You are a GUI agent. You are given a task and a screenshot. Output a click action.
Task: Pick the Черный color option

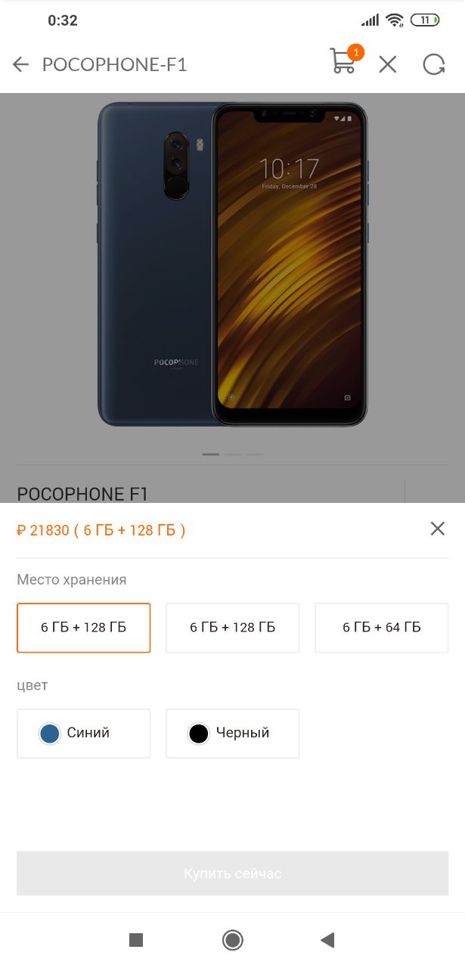click(233, 734)
